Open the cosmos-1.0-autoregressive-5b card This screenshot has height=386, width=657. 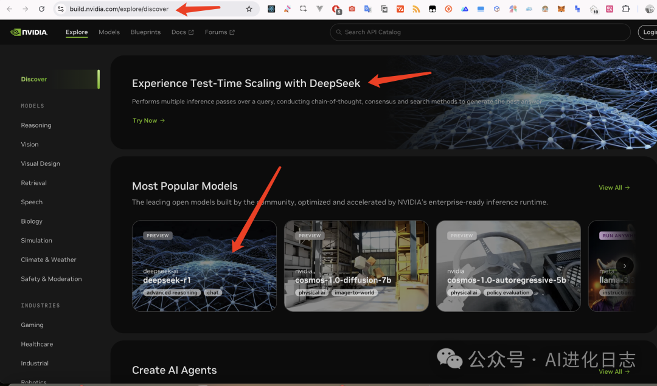click(x=508, y=266)
